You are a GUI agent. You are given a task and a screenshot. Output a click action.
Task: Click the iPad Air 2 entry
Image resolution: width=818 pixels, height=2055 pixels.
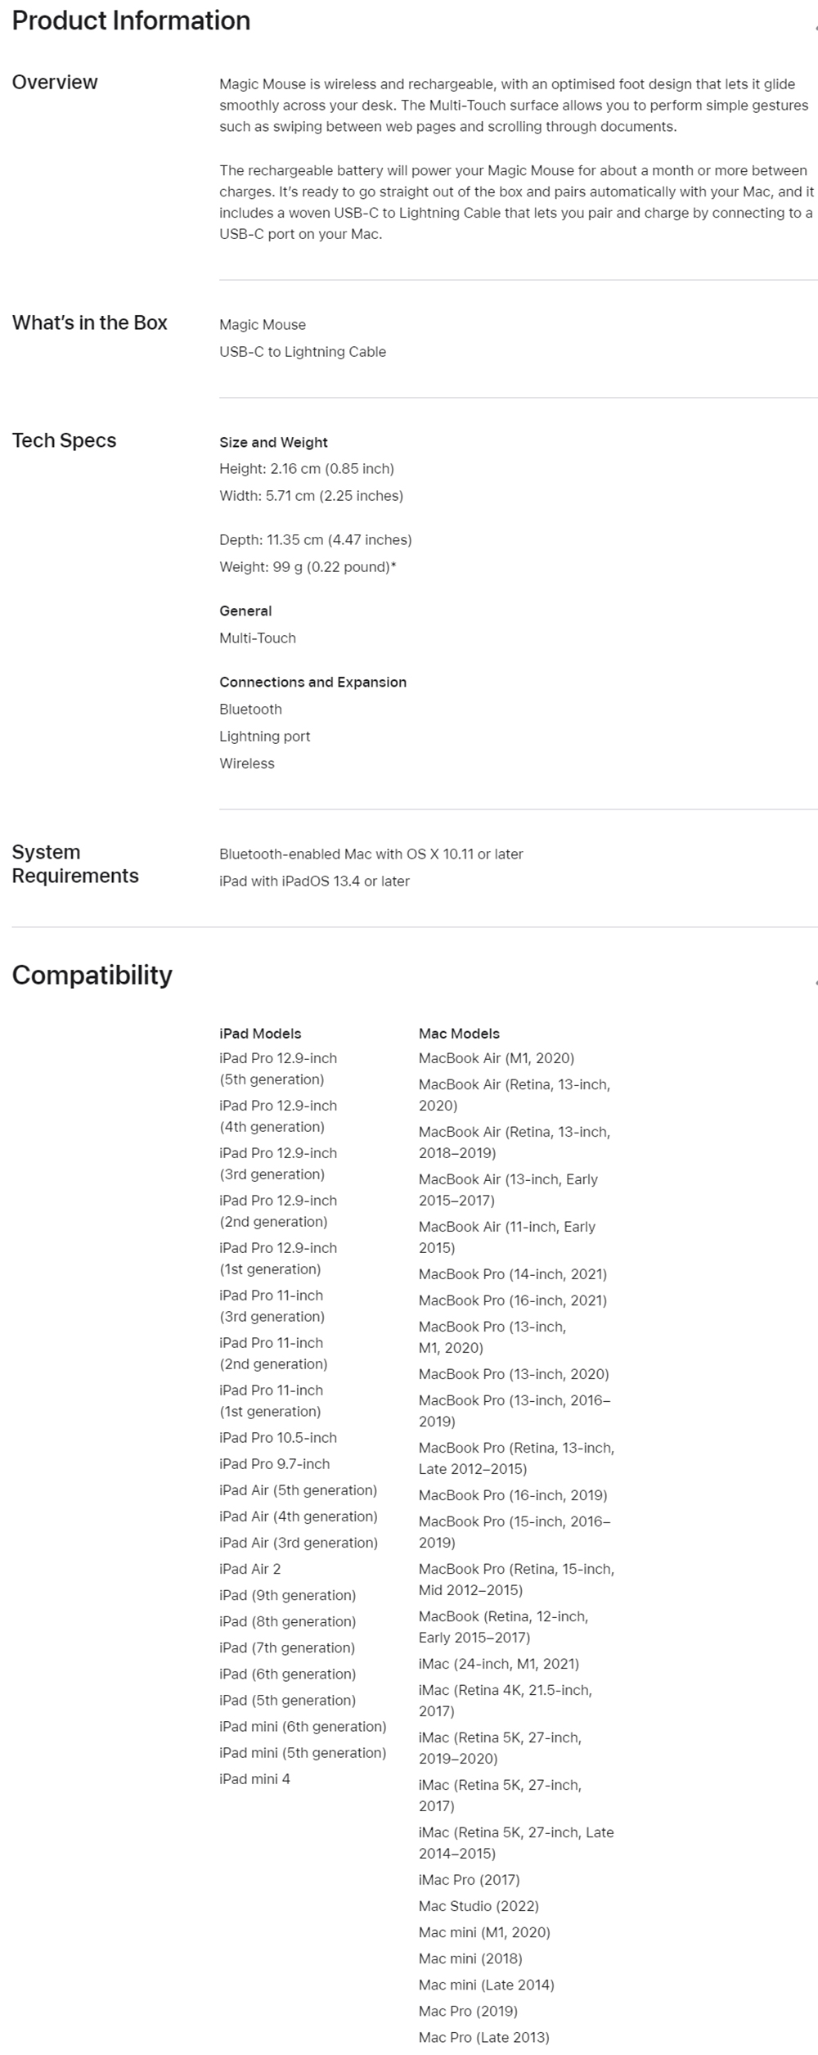pyautogui.click(x=249, y=1569)
